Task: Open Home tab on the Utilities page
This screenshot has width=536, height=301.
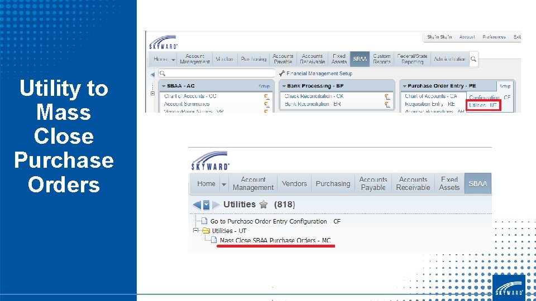Action: (206, 183)
